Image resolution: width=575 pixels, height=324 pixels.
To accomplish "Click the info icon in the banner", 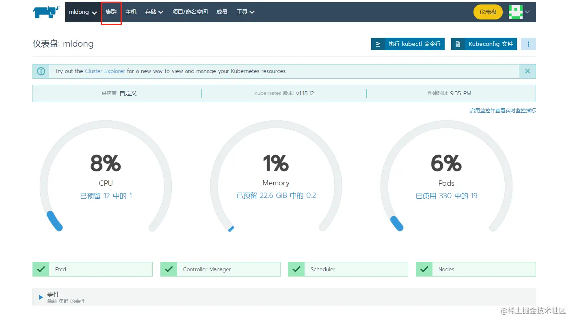I will 41,71.
